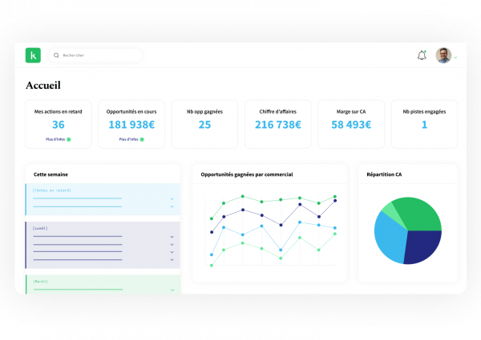The image size is (481, 340).
Task: Click the dark navy pie slice
Action: (x=423, y=246)
